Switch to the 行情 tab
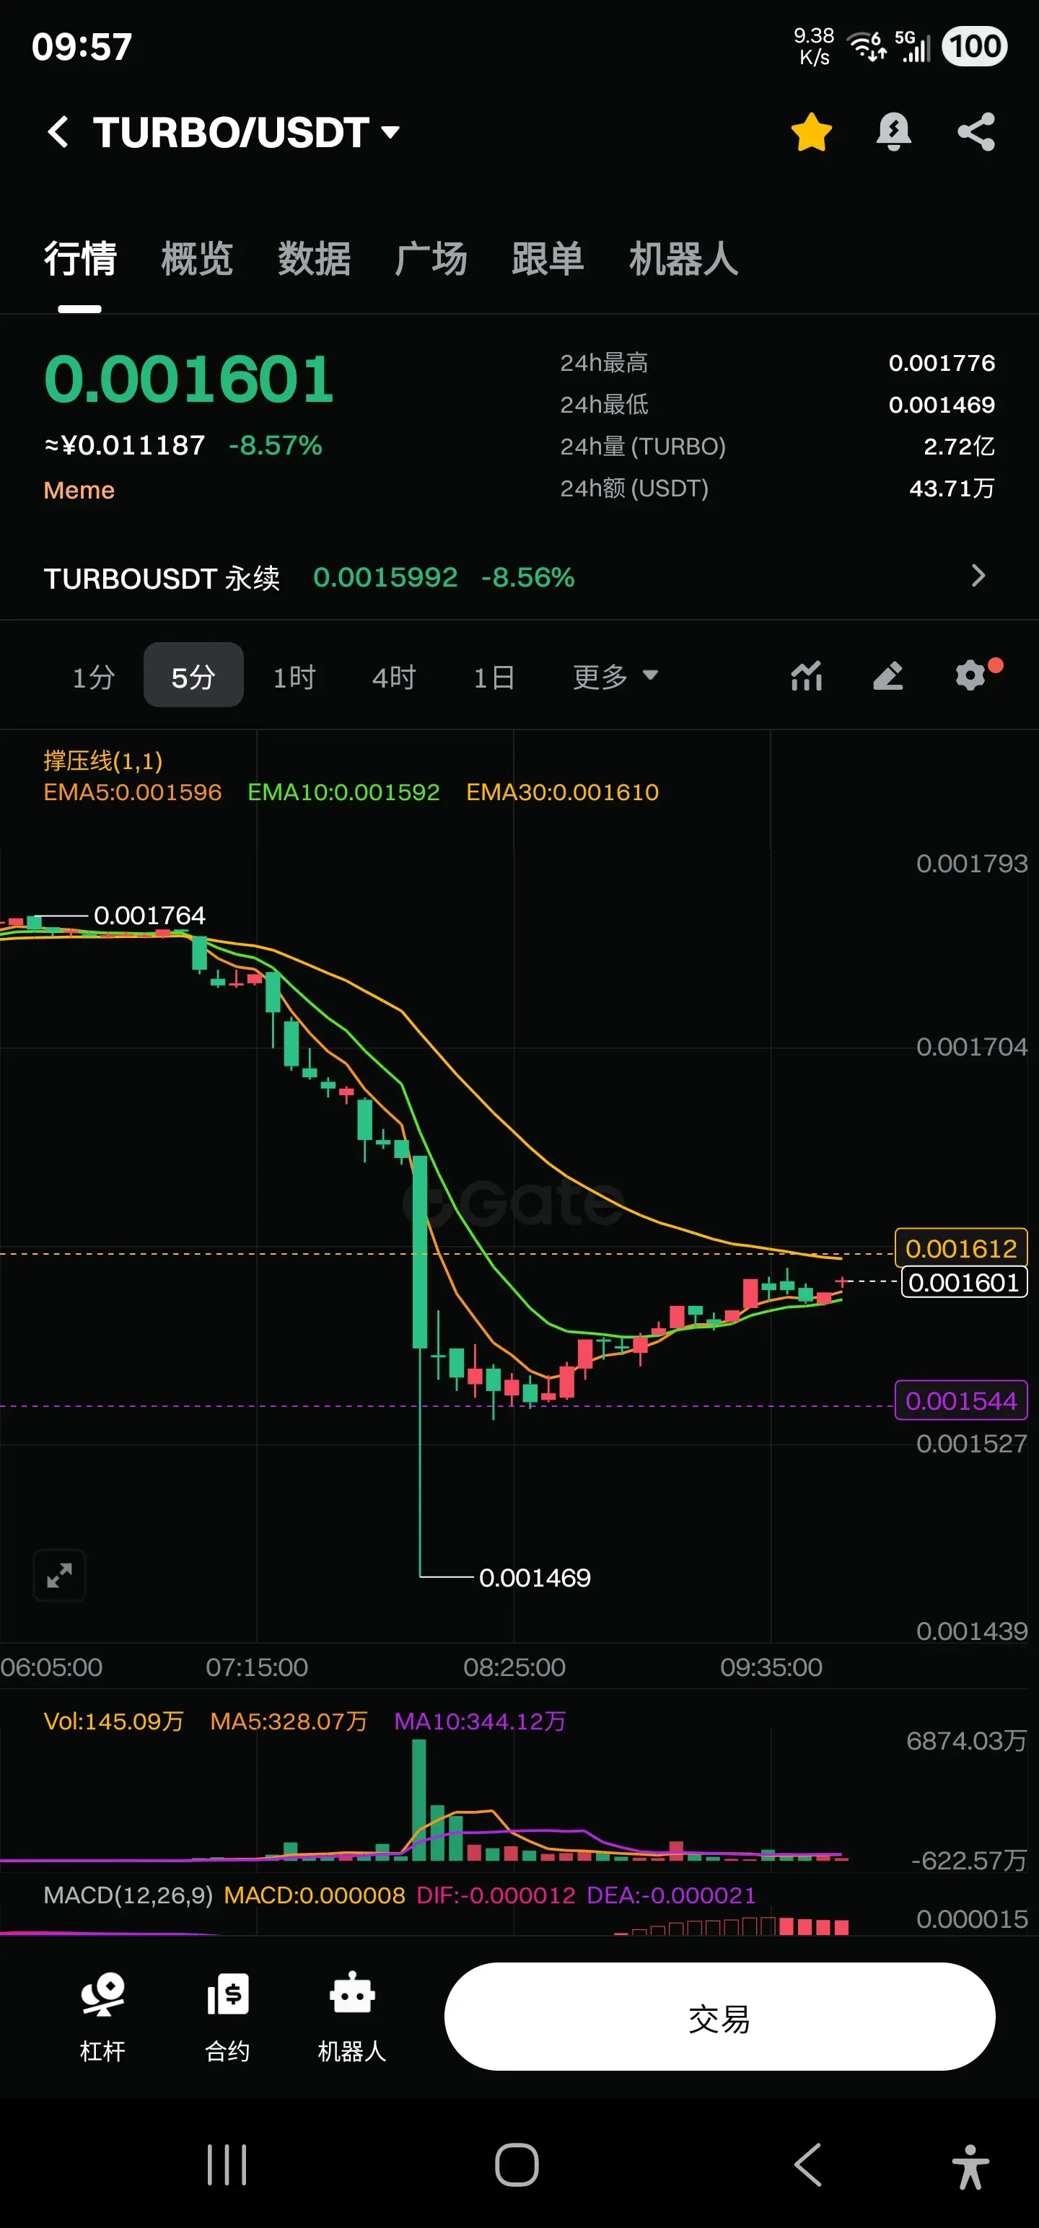This screenshot has width=1039, height=2228. click(x=79, y=258)
